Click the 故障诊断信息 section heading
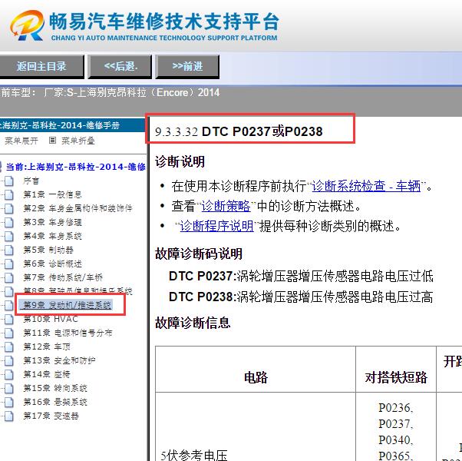Screen dimensions: 462x461 pos(193,323)
